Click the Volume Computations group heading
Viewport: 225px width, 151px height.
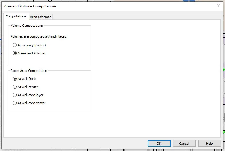27,26
